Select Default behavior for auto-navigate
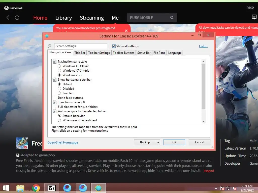The width and height of the screenshot is (258, 193). pyautogui.click(x=59, y=116)
